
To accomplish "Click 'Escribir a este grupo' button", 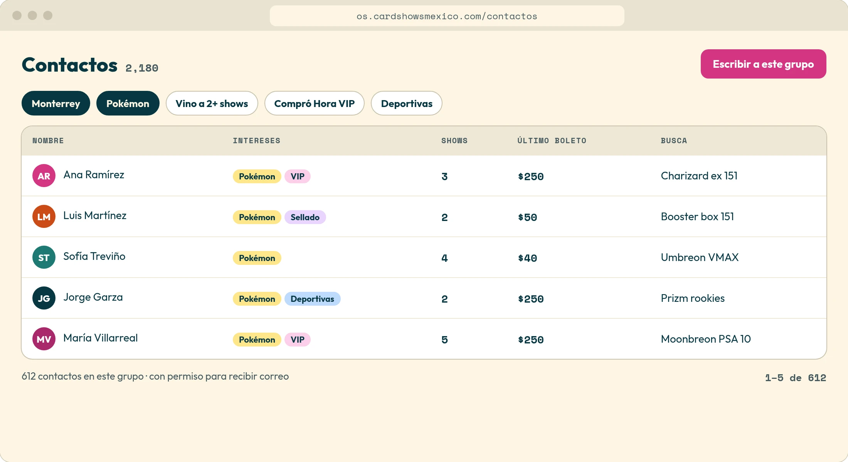I will pos(763,64).
